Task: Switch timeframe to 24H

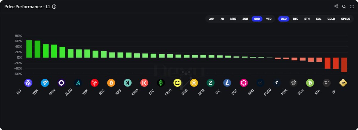Action: click(212, 19)
